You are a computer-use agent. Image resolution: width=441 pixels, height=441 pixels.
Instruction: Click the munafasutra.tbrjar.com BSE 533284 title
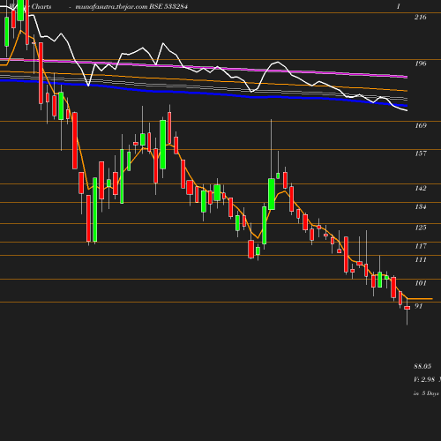[131, 7]
